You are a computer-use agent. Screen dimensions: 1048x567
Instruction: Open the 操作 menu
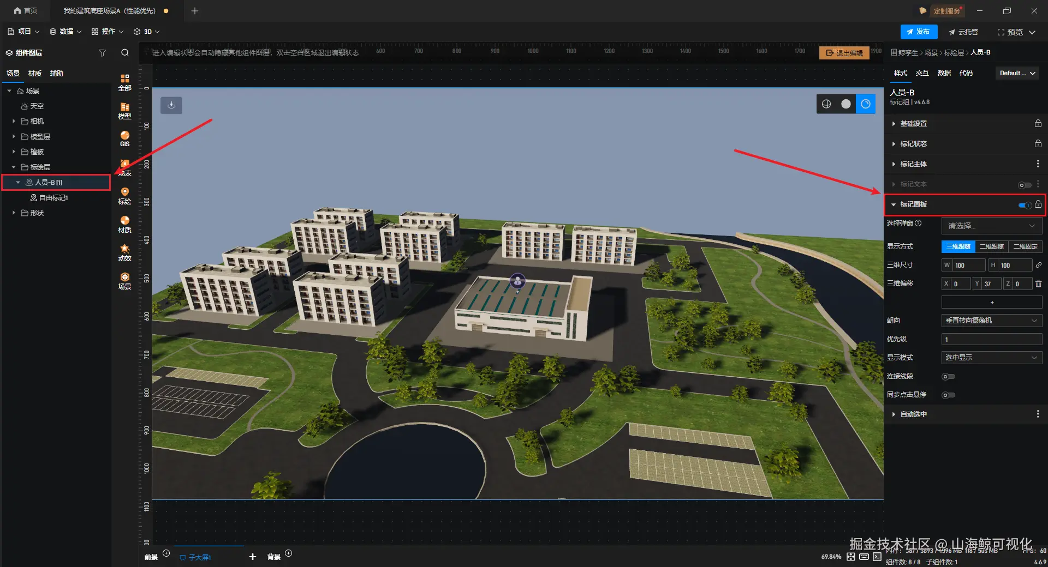pyautogui.click(x=108, y=32)
